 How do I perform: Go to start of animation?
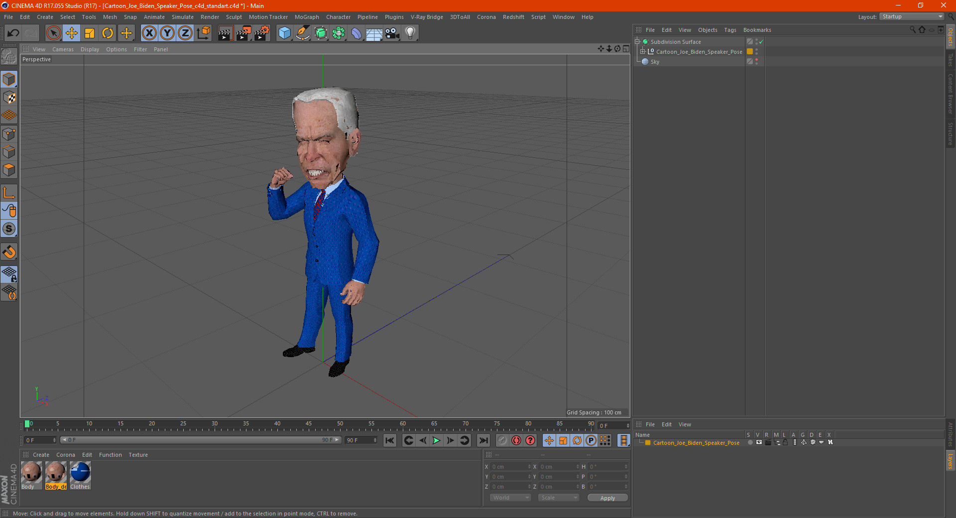point(390,440)
